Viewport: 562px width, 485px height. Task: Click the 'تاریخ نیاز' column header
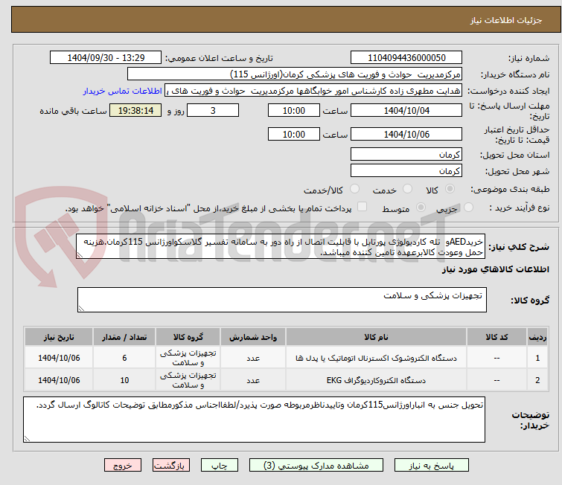pyautogui.click(x=59, y=337)
